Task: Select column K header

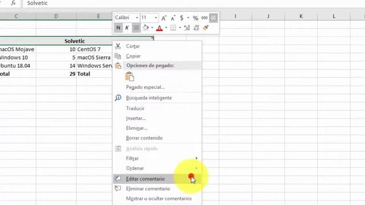Action: tap(301, 16)
